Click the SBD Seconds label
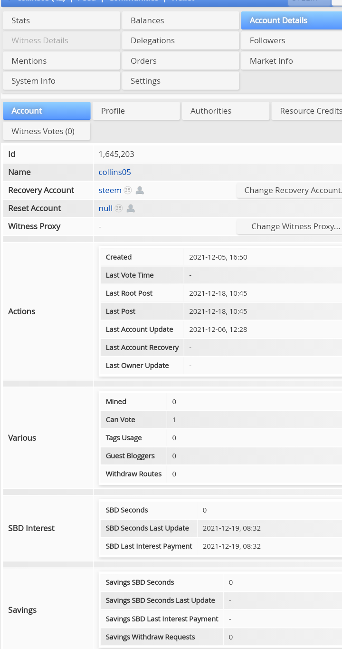Viewport: 342px width, 649px height. (x=127, y=510)
